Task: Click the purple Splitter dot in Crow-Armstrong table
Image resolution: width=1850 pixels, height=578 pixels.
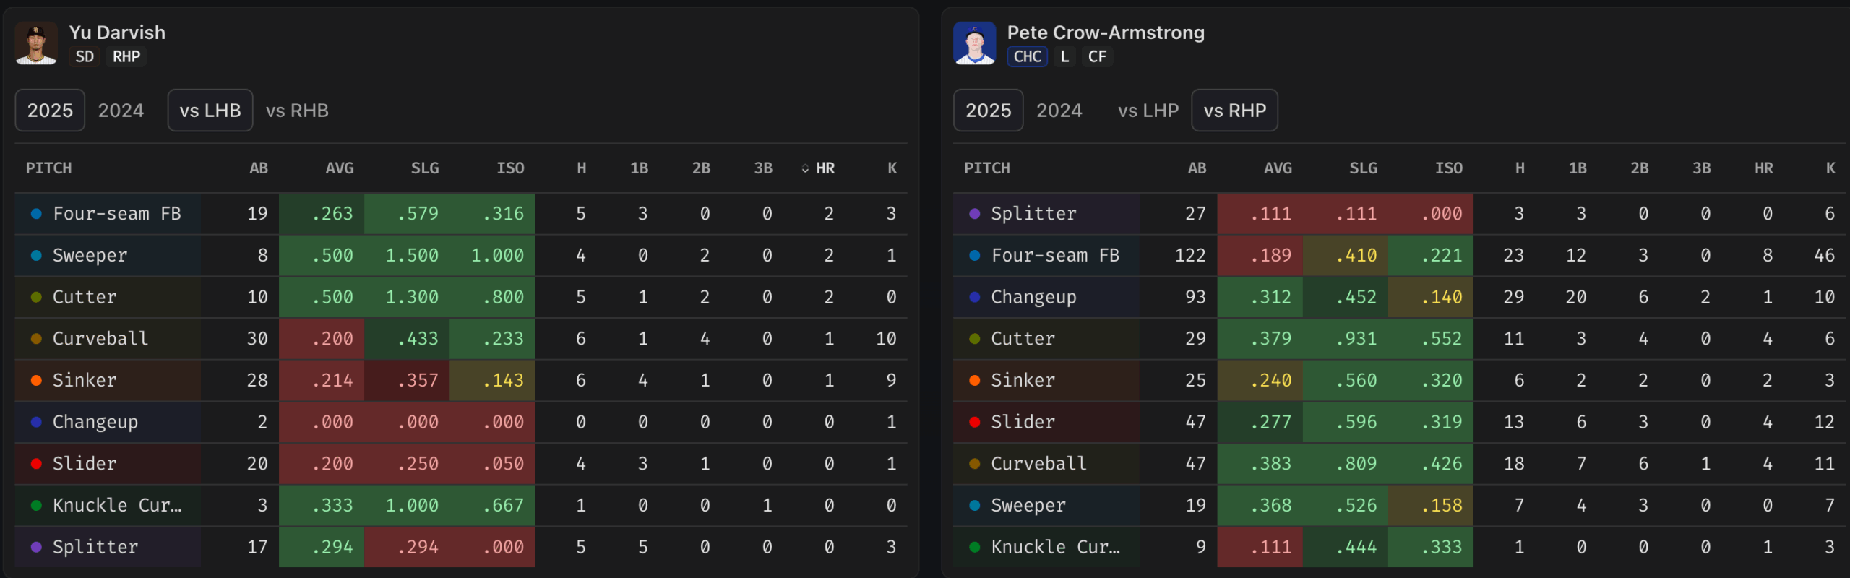Action: coord(974,214)
